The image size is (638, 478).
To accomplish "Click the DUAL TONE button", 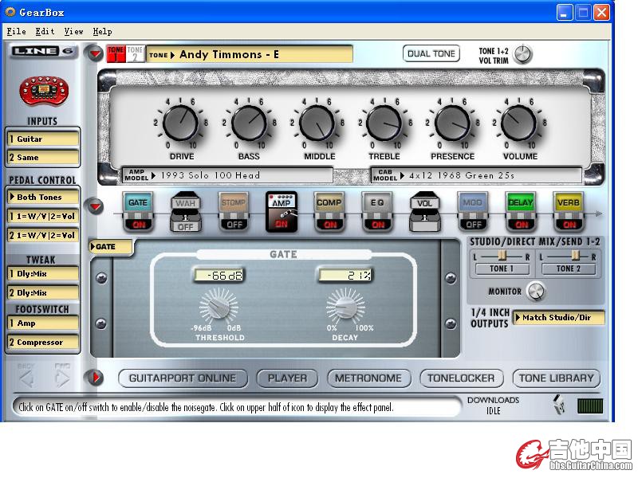I will pos(431,53).
